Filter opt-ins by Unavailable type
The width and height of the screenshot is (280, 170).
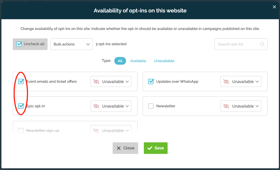164,61
